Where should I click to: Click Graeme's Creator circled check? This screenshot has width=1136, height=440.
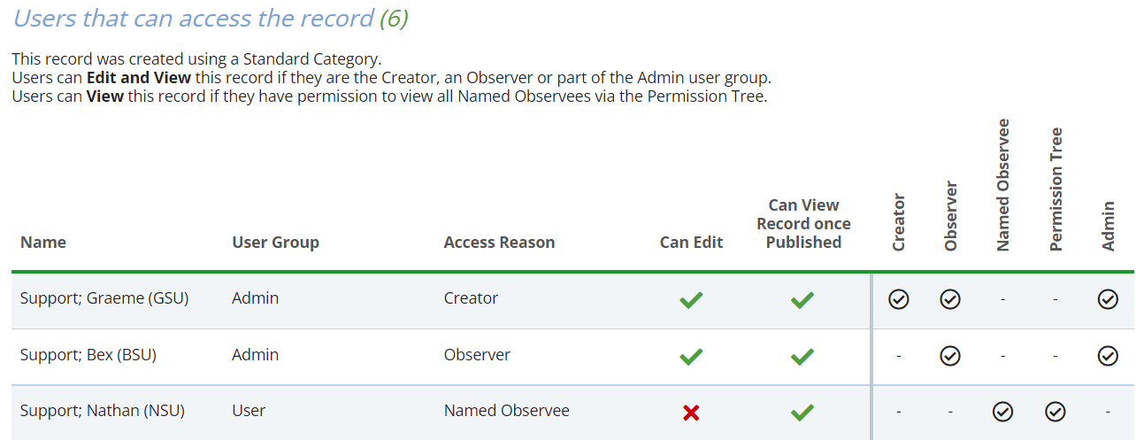[898, 299]
